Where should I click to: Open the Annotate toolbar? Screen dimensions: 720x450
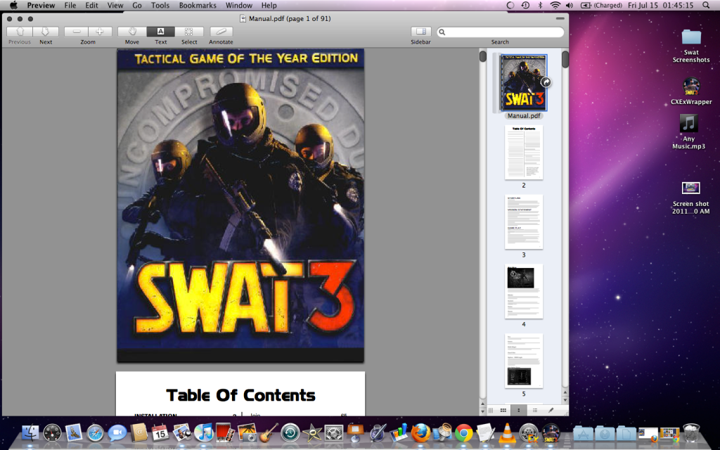(x=221, y=32)
